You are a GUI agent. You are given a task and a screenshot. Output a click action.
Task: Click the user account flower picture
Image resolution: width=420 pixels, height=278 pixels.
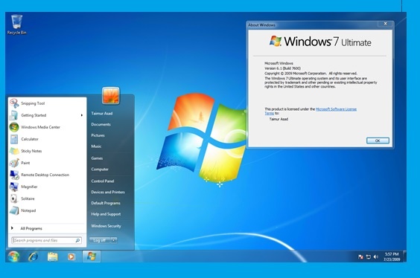tap(111, 95)
